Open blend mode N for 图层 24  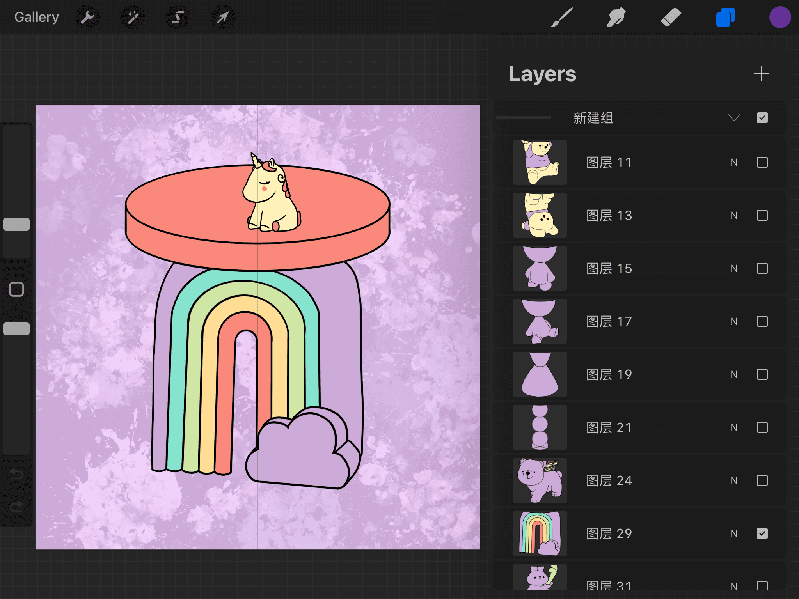[x=734, y=480]
